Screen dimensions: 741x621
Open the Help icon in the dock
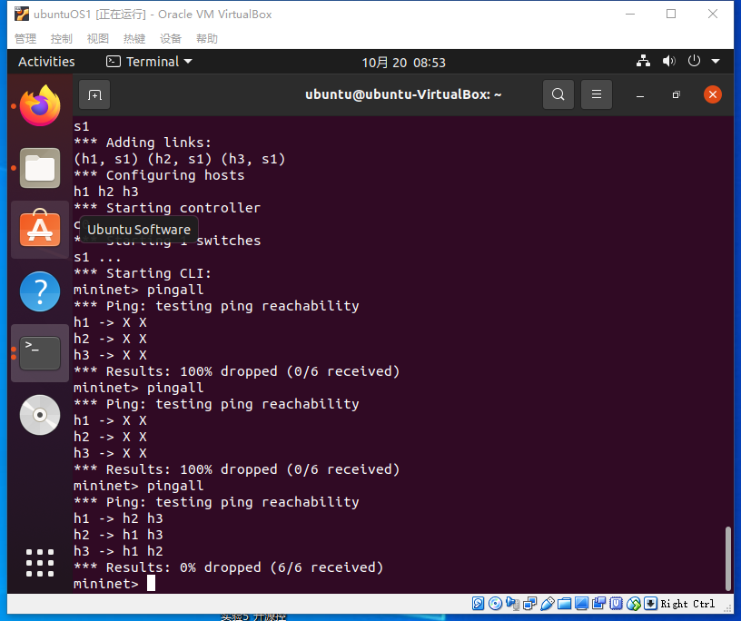[x=40, y=291]
